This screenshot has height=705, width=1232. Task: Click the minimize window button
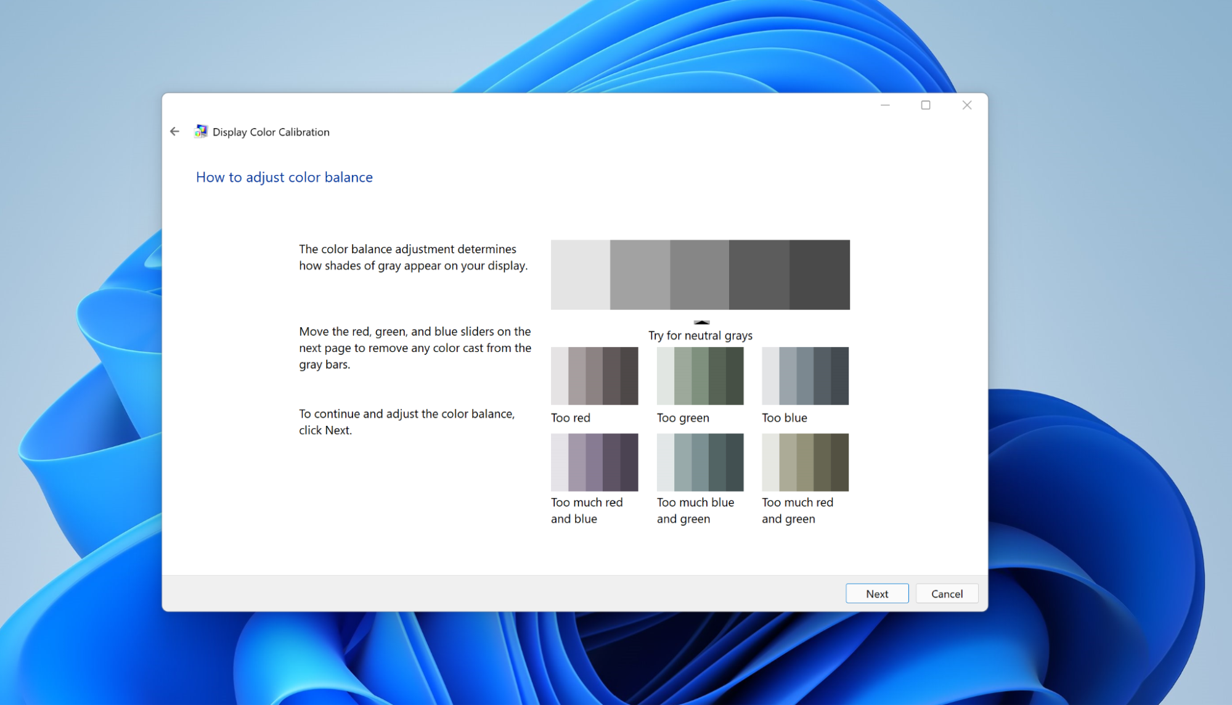pyautogui.click(x=885, y=105)
